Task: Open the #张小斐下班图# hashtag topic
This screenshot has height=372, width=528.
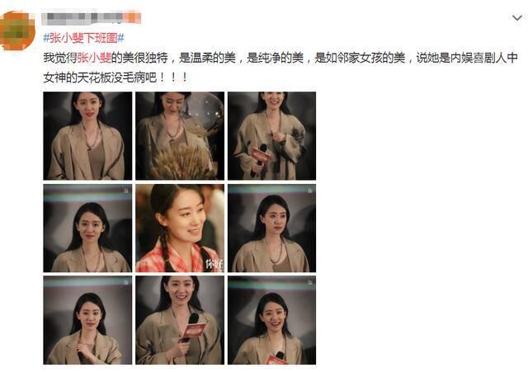Action: click(x=83, y=38)
